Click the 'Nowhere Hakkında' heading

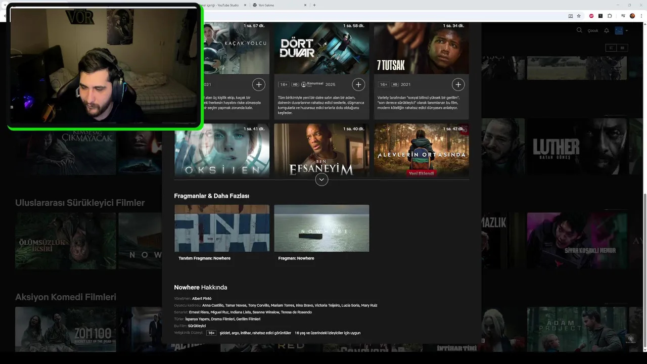tap(201, 287)
